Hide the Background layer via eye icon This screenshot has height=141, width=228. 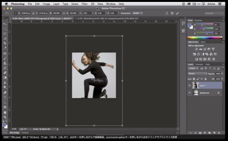[x=190, y=92]
